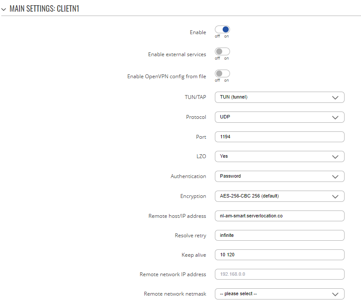Click the chevron arrow of the Protocol select
This screenshot has height=306, width=361.
point(335,118)
